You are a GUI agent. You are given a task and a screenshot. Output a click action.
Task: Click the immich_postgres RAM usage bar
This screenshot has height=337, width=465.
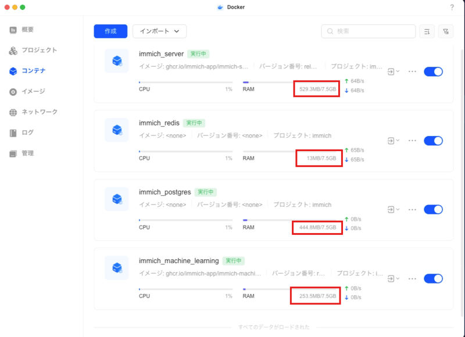[289, 220]
